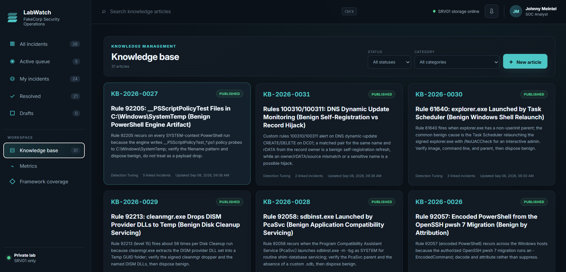Image resolution: width=566 pixels, height=272 pixels.
Task: Click the search magnifier icon
Action: click(104, 12)
